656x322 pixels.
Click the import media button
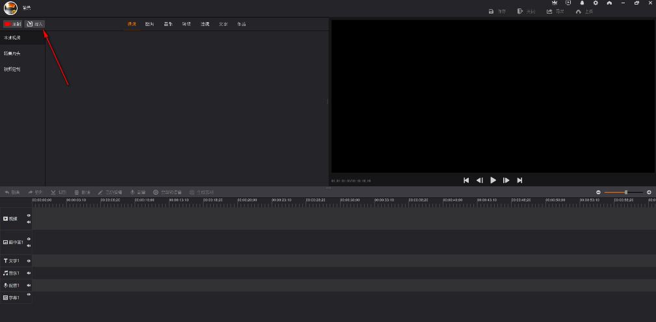(x=35, y=24)
